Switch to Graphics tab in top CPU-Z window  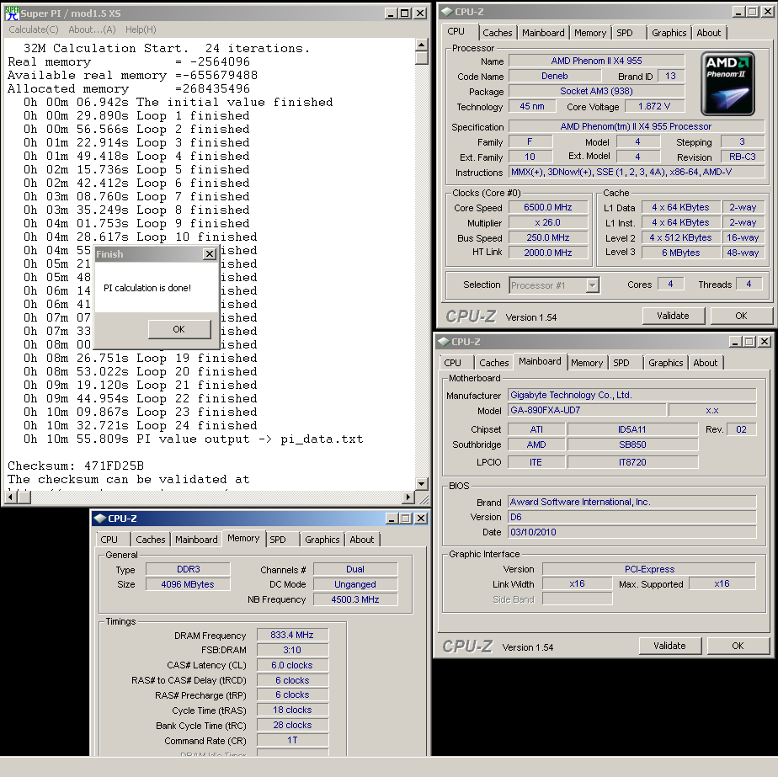tap(669, 33)
